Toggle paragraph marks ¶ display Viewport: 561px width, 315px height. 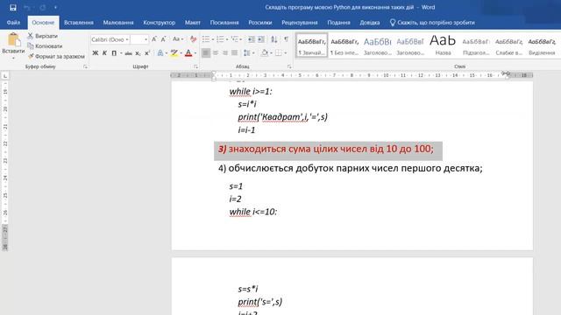[x=287, y=39]
